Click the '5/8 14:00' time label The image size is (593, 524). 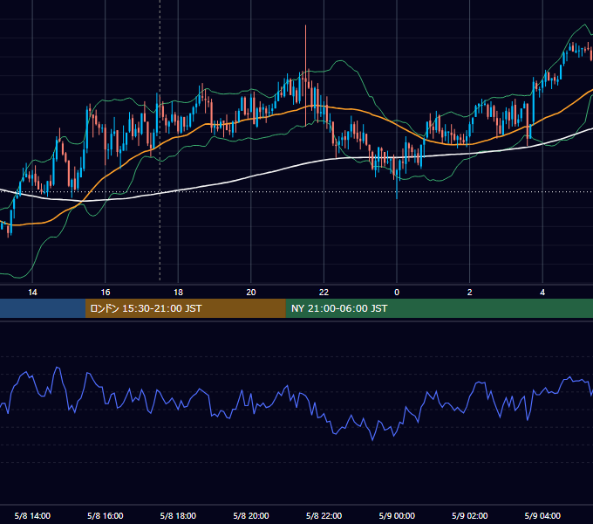[32, 515]
